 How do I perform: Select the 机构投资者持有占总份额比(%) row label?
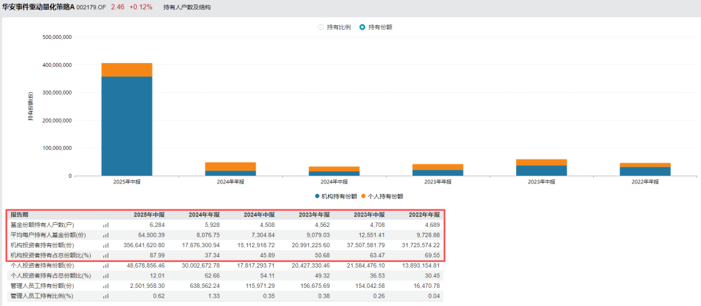point(51,255)
